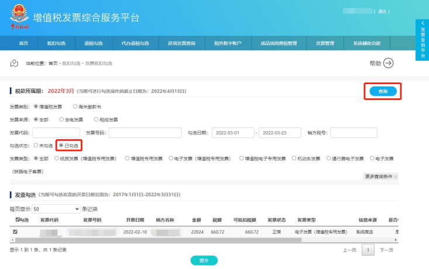This screenshot has height=269, width=429.
Task: Click the 查询 search button
Action: [383, 91]
